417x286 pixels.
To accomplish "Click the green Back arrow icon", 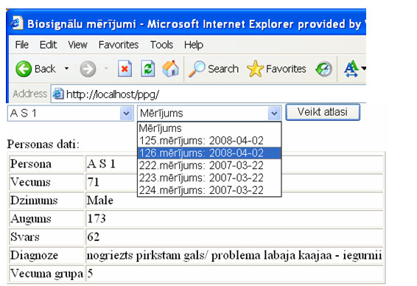I will (24, 69).
